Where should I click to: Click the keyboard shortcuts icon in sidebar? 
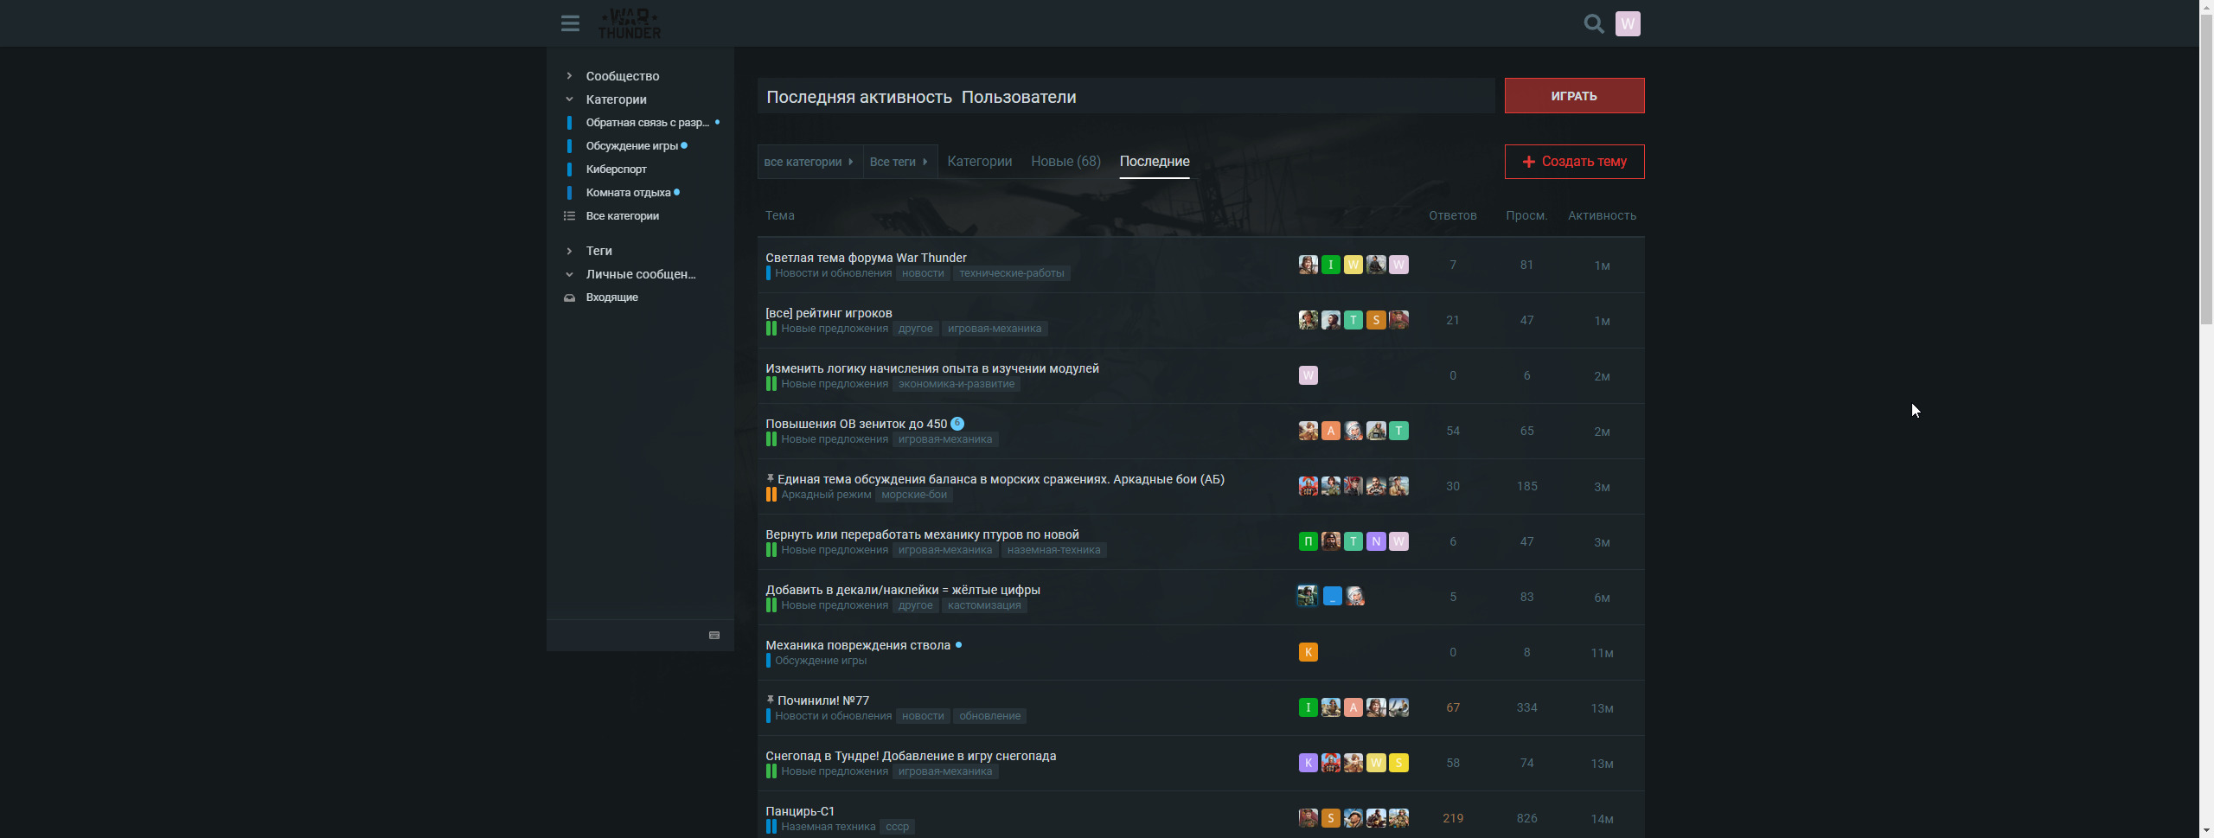point(714,636)
